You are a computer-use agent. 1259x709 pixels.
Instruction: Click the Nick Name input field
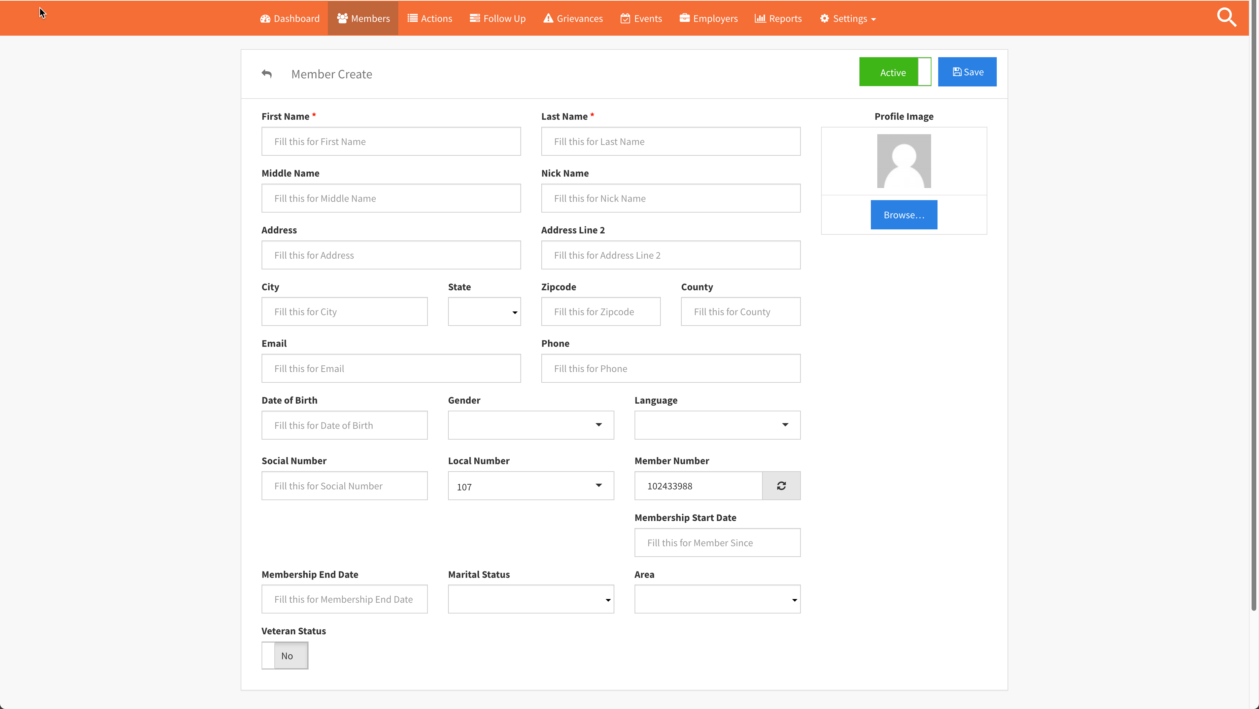671,198
